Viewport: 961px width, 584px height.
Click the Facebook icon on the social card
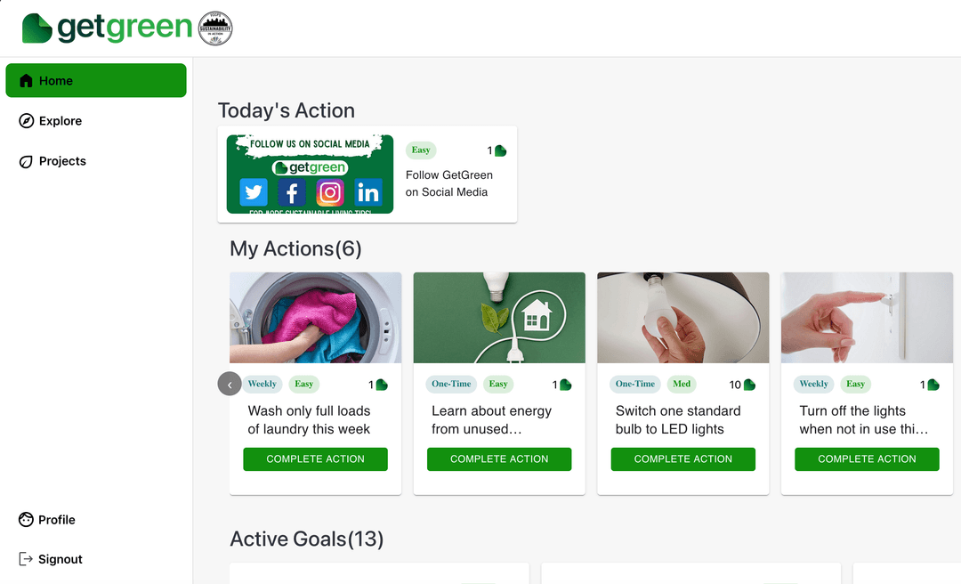[291, 191]
